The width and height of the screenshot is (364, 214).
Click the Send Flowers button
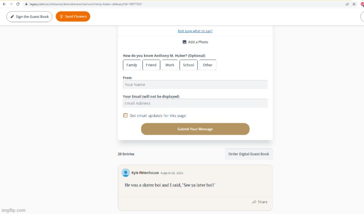73,17
